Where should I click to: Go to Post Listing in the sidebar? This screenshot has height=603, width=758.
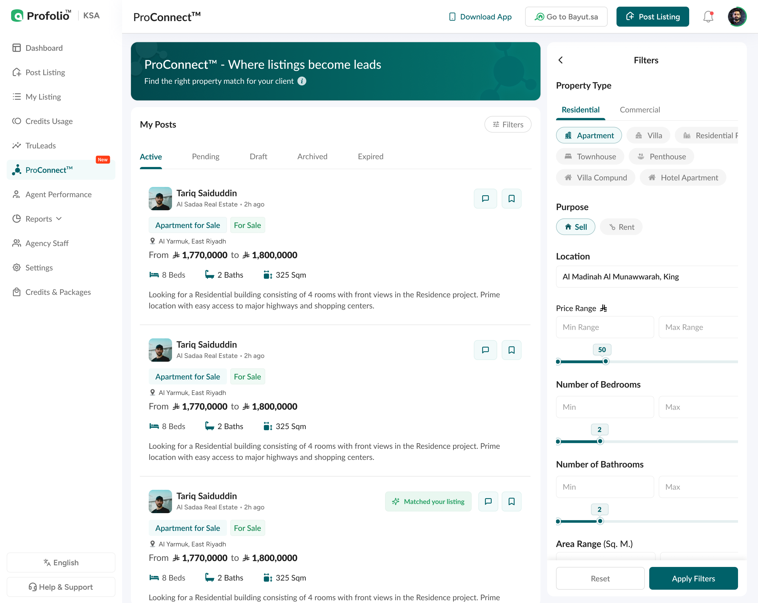click(x=61, y=72)
